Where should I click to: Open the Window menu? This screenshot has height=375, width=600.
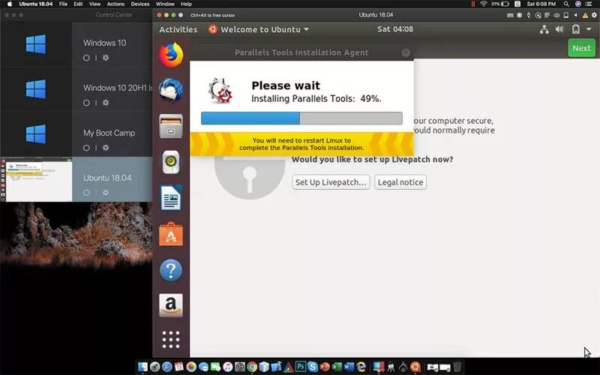[165, 4]
